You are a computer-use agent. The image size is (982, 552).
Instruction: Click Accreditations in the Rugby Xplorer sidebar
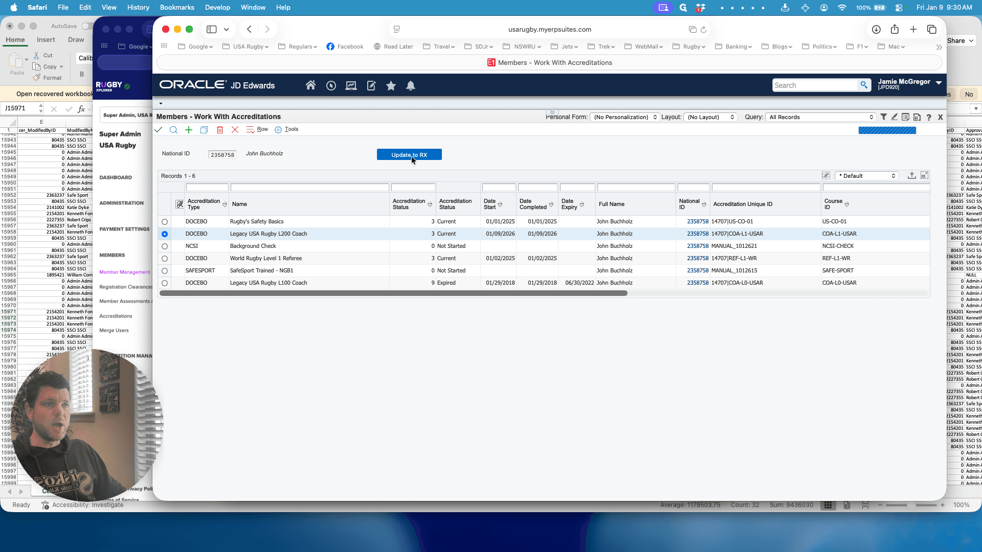tap(116, 316)
